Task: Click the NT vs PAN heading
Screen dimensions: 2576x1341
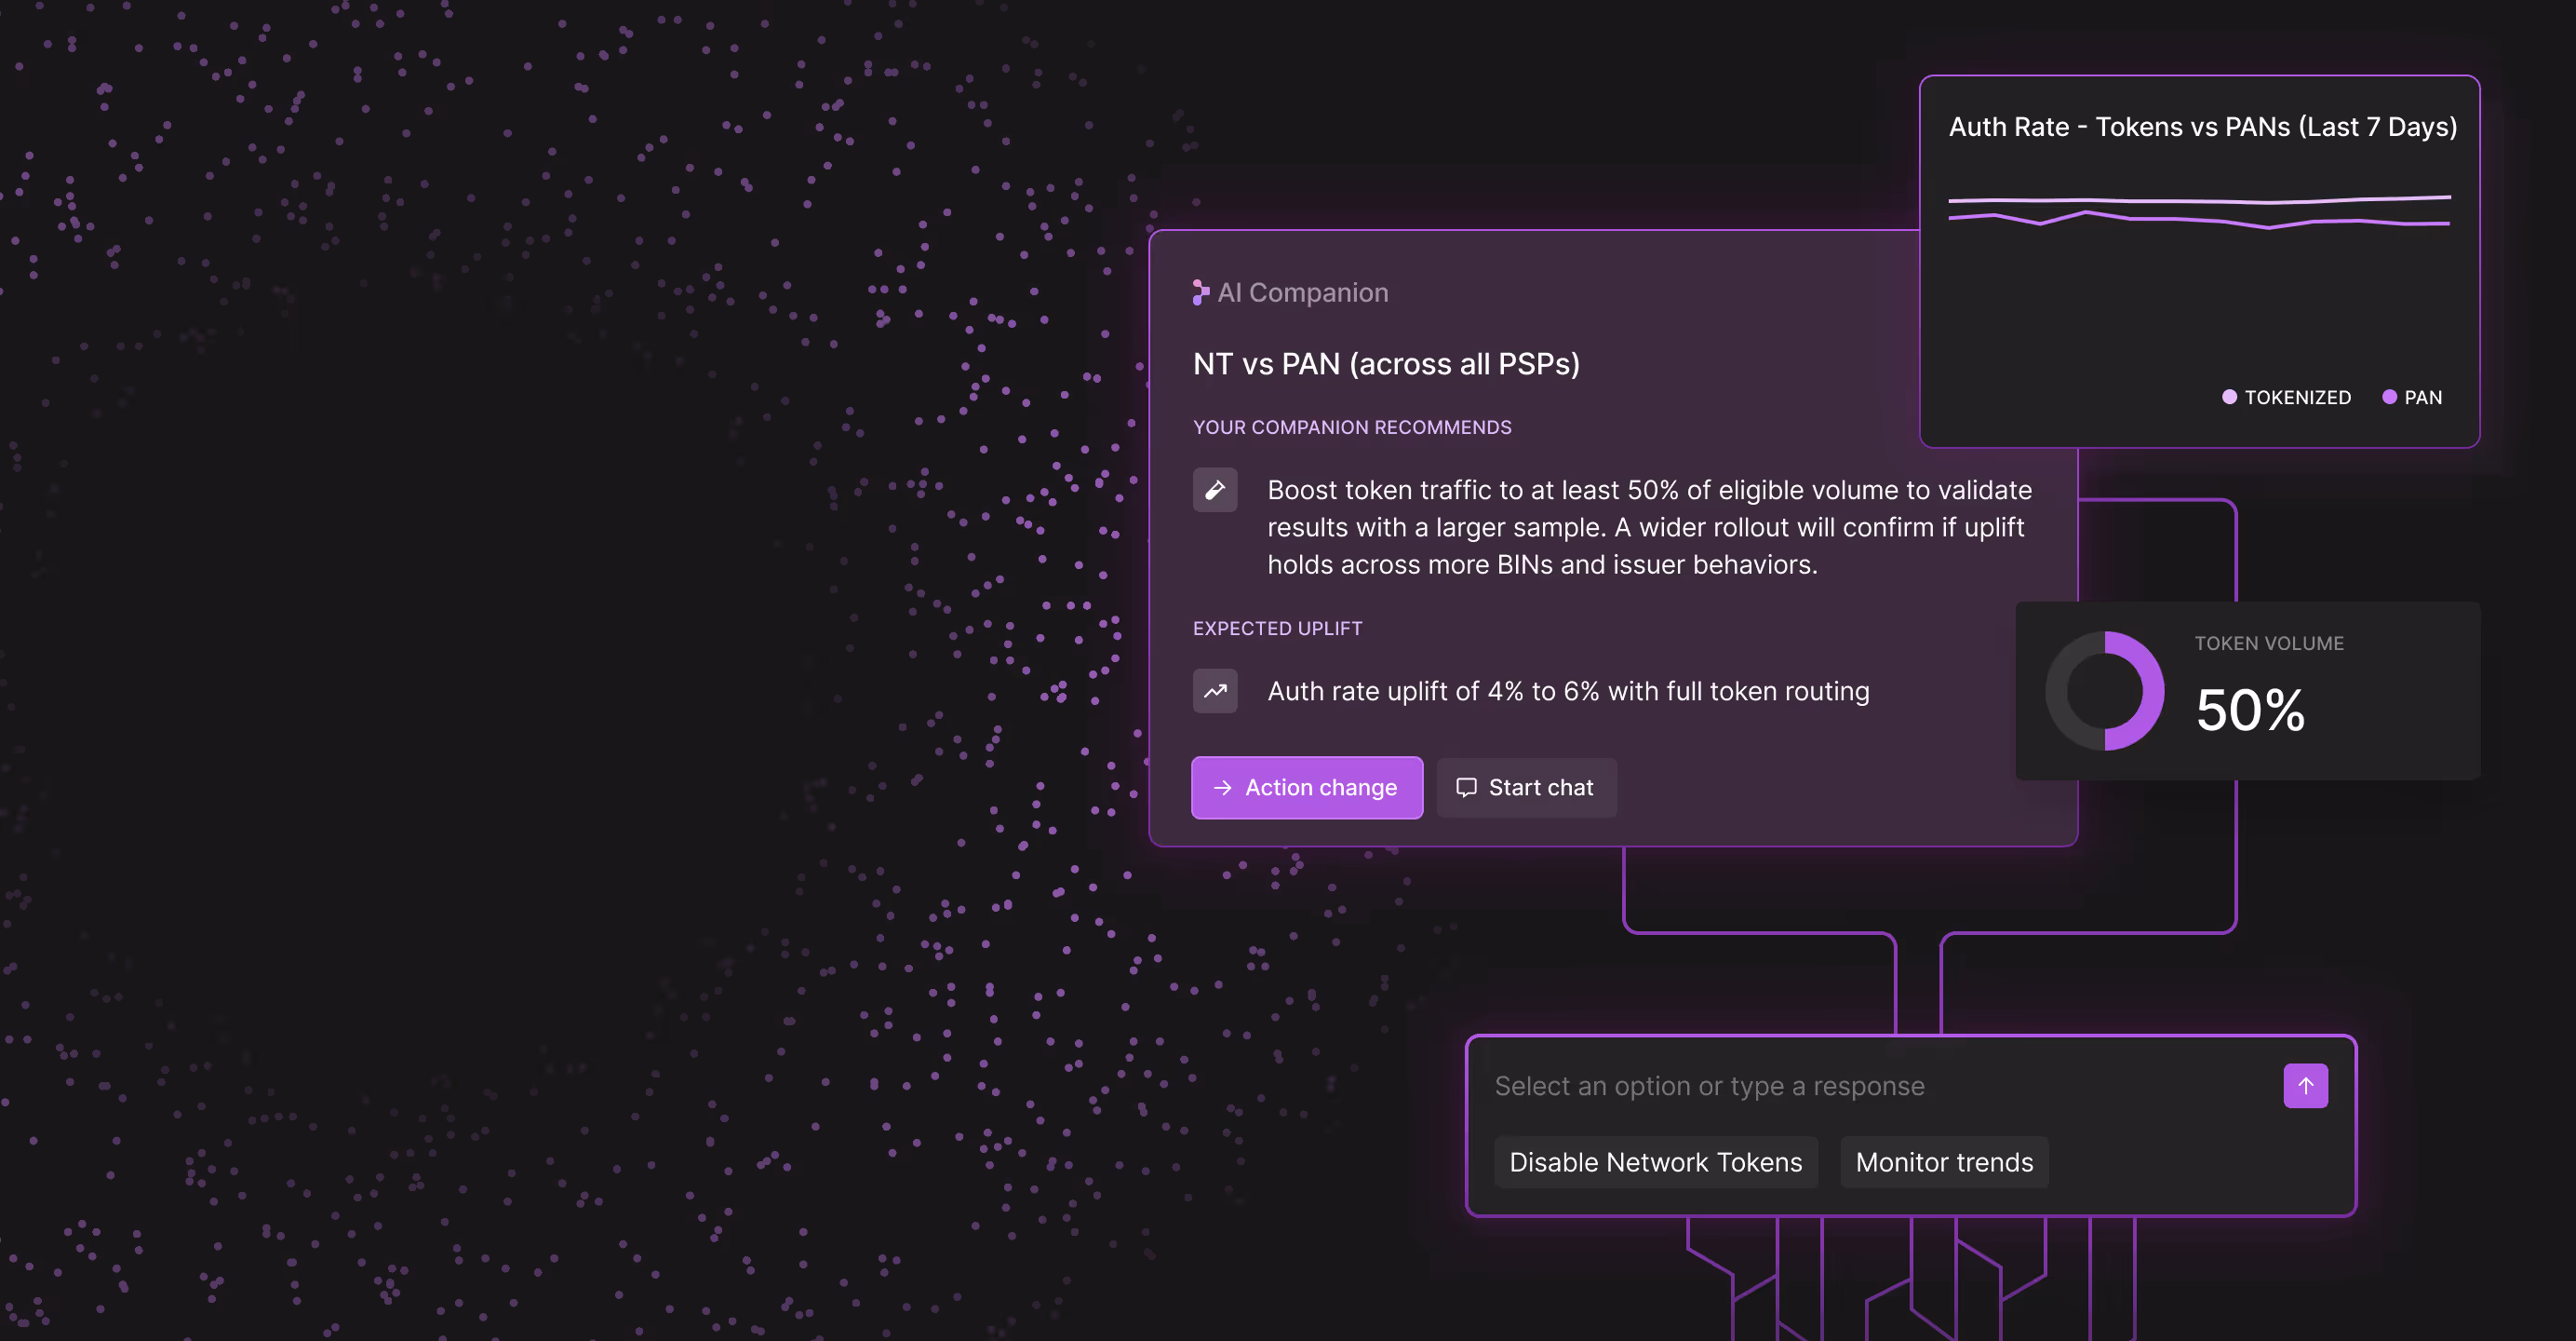Action: [1386, 364]
